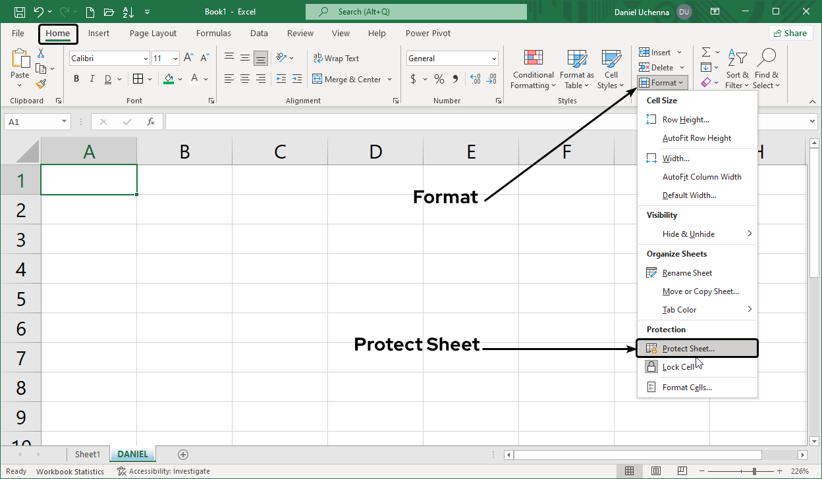The width and height of the screenshot is (822, 479).
Task: Click the Share button
Action: tap(790, 32)
